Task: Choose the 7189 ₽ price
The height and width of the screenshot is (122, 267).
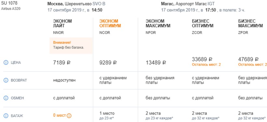Action: coord(62,63)
